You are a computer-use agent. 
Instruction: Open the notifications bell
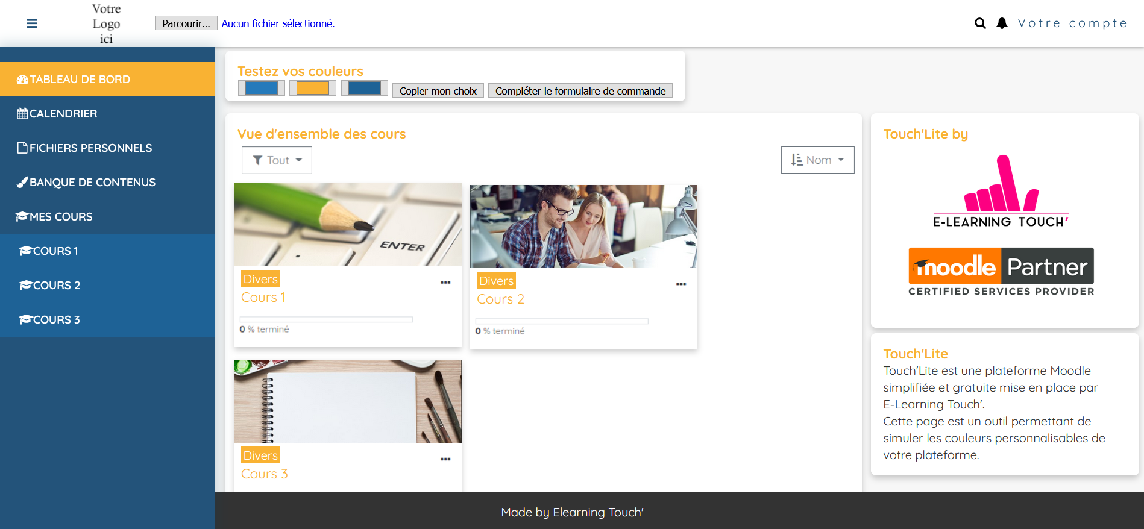(x=1002, y=23)
